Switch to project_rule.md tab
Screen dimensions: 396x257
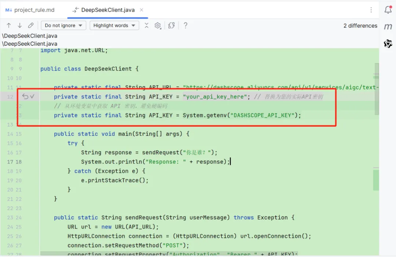click(x=30, y=10)
